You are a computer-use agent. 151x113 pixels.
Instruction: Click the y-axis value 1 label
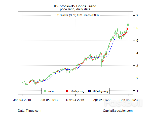click(x=137, y=91)
